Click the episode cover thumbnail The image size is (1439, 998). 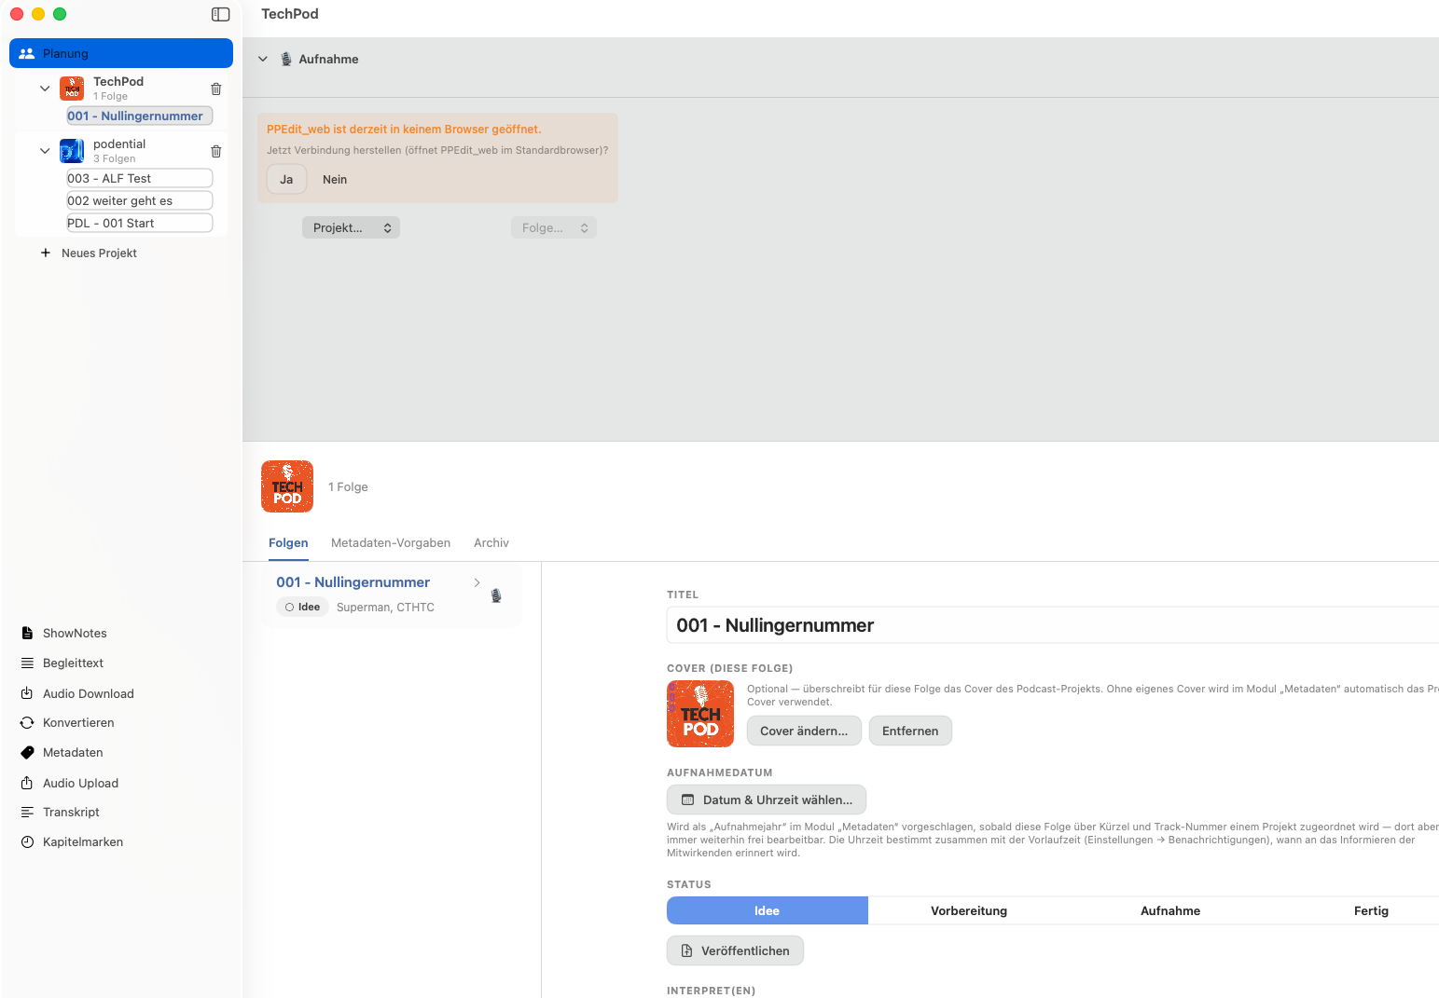pos(700,714)
